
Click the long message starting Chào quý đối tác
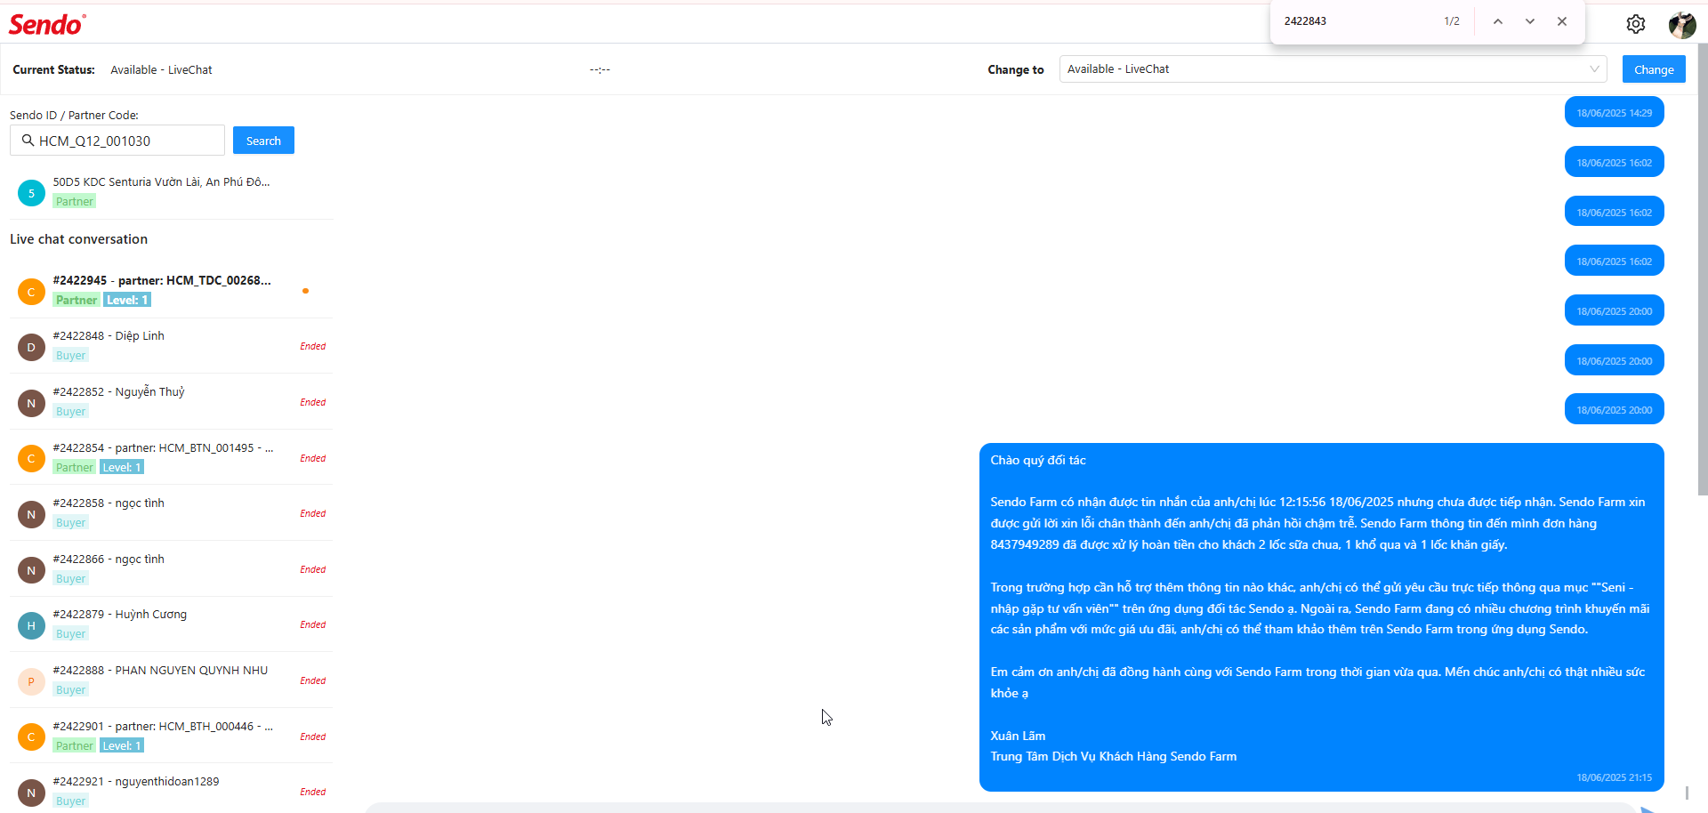coord(1321,617)
